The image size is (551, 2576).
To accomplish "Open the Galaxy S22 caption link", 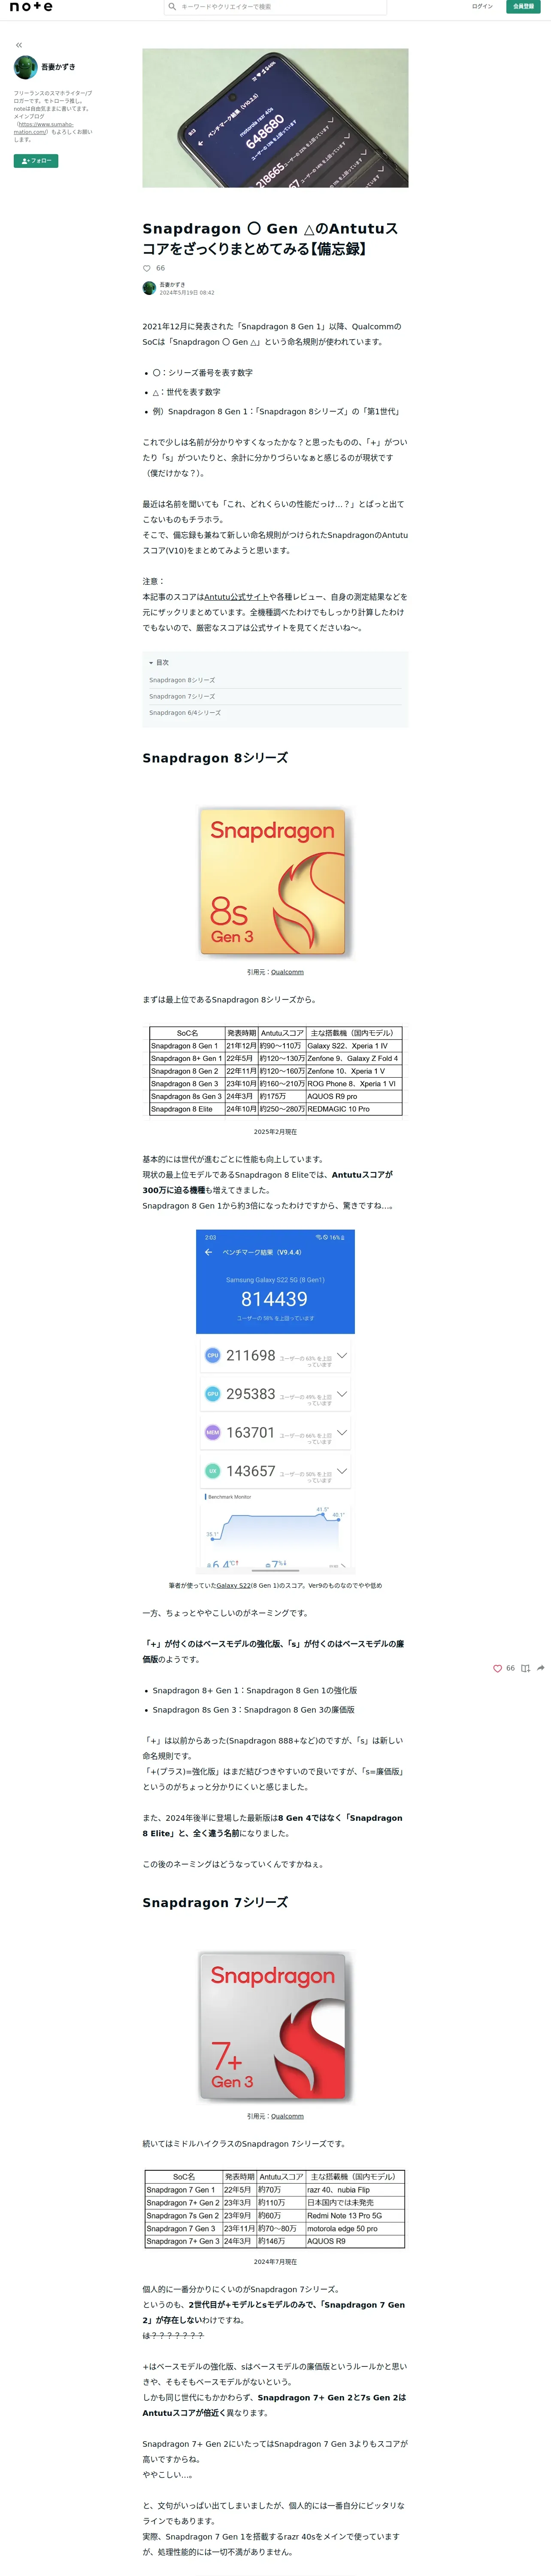I will pos(233,1585).
